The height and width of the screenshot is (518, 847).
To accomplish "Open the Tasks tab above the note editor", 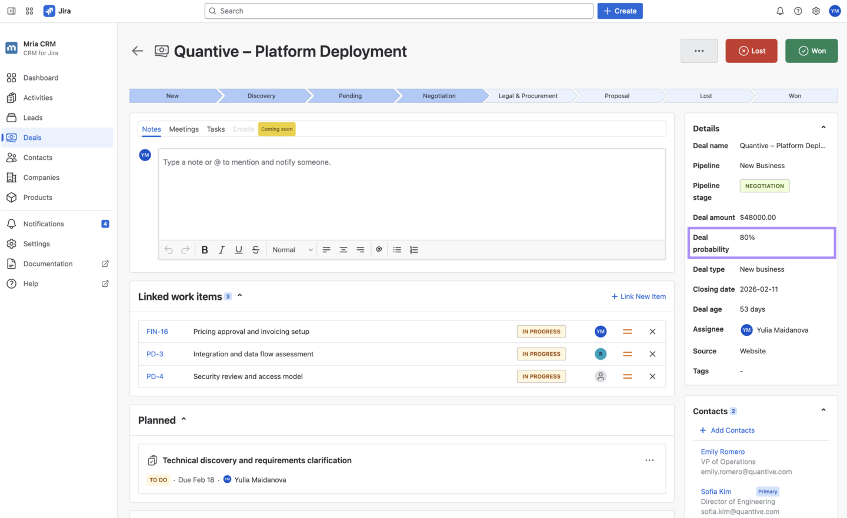I will (215, 129).
